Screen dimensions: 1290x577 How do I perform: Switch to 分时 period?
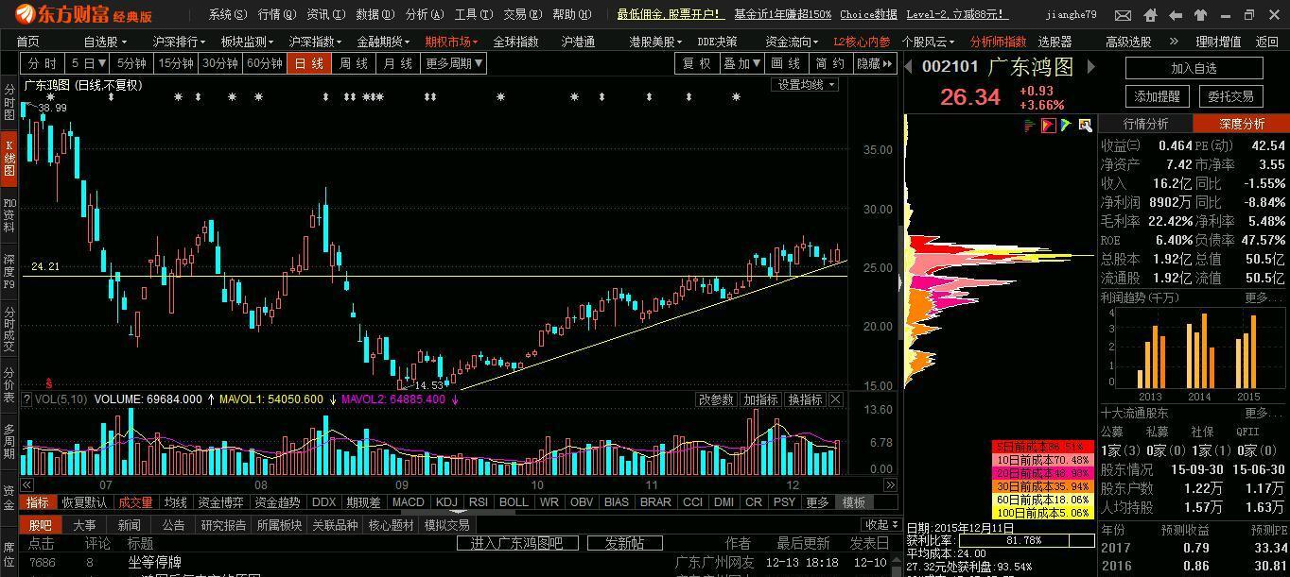tap(42, 63)
